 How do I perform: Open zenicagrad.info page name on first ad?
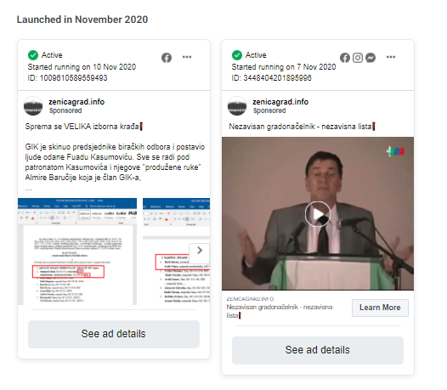[76, 102]
